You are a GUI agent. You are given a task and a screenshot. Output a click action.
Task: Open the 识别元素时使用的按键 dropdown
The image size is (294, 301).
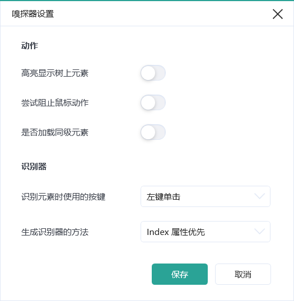pos(206,196)
